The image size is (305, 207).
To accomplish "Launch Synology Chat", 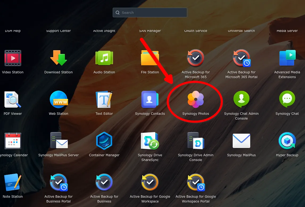I will point(287,100).
